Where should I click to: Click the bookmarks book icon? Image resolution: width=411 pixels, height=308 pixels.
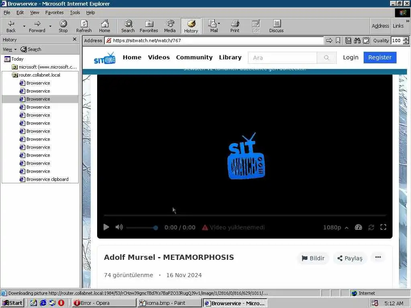point(348,41)
